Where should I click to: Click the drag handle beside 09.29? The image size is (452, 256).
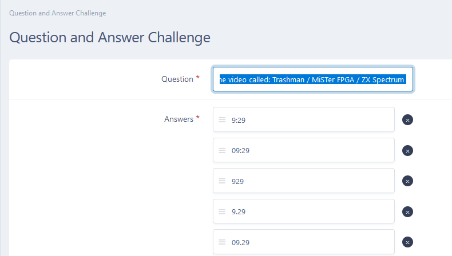click(x=222, y=242)
